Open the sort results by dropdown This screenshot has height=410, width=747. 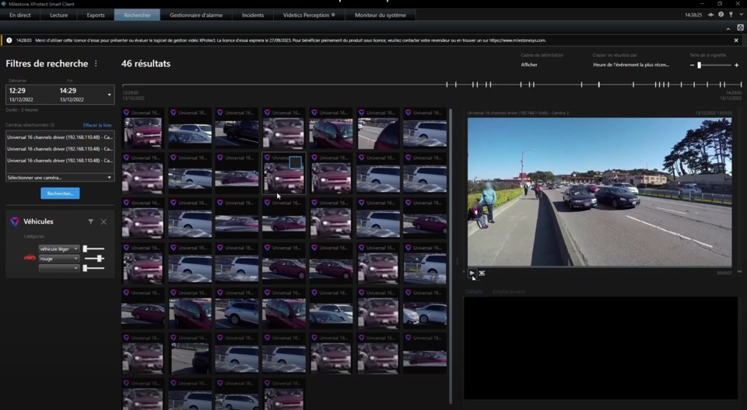(x=632, y=65)
